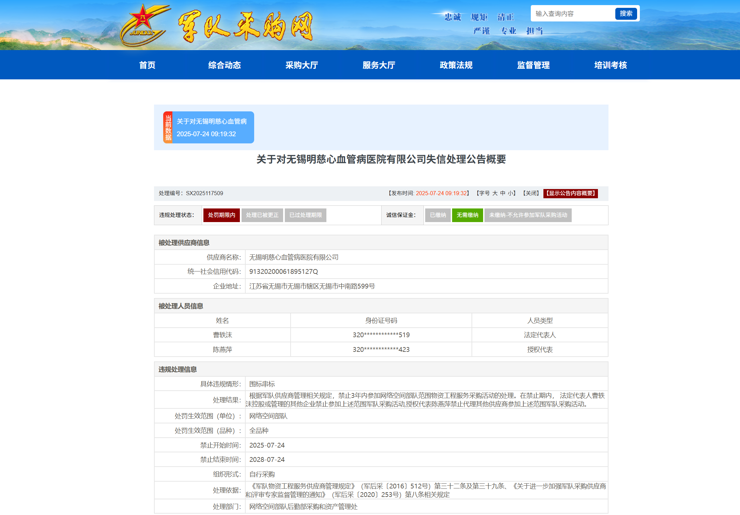This screenshot has height=515, width=740.
Task: Select the 已过处理期限 status tag
Action: 305,215
